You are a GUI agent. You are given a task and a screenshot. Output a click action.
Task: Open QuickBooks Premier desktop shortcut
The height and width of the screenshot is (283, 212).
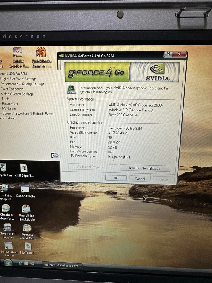(41, 57)
